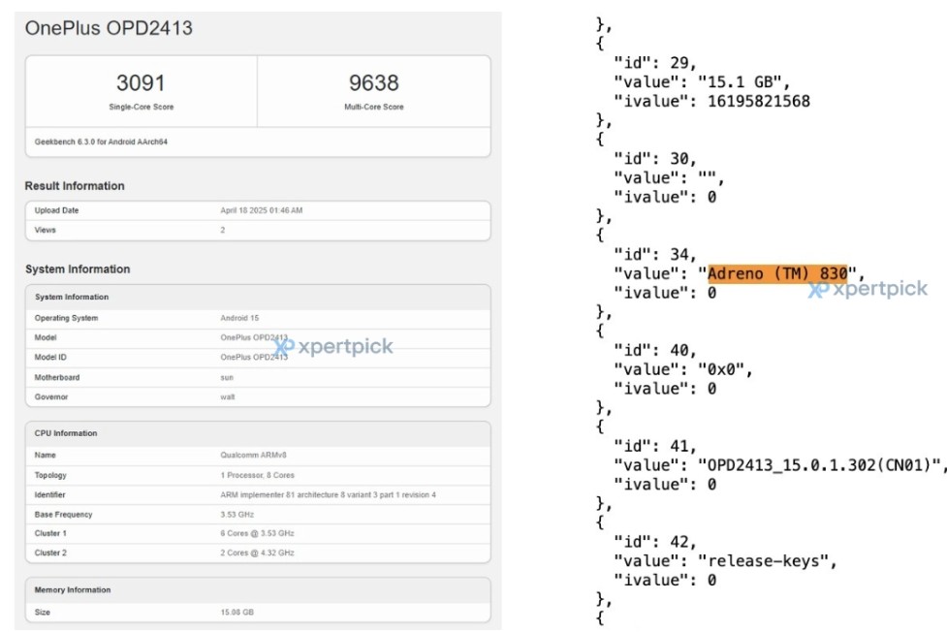This screenshot has width=947, height=632.
Task: Click the CPU "Name" row label
Action: pyautogui.click(x=46, y=455)
